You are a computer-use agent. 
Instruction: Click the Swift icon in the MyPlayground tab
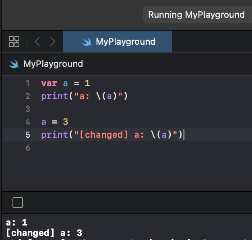(87, 41)
